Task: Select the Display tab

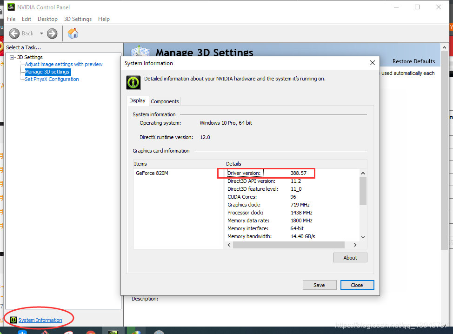Action: pyautogui.click(x=137, y=100)
